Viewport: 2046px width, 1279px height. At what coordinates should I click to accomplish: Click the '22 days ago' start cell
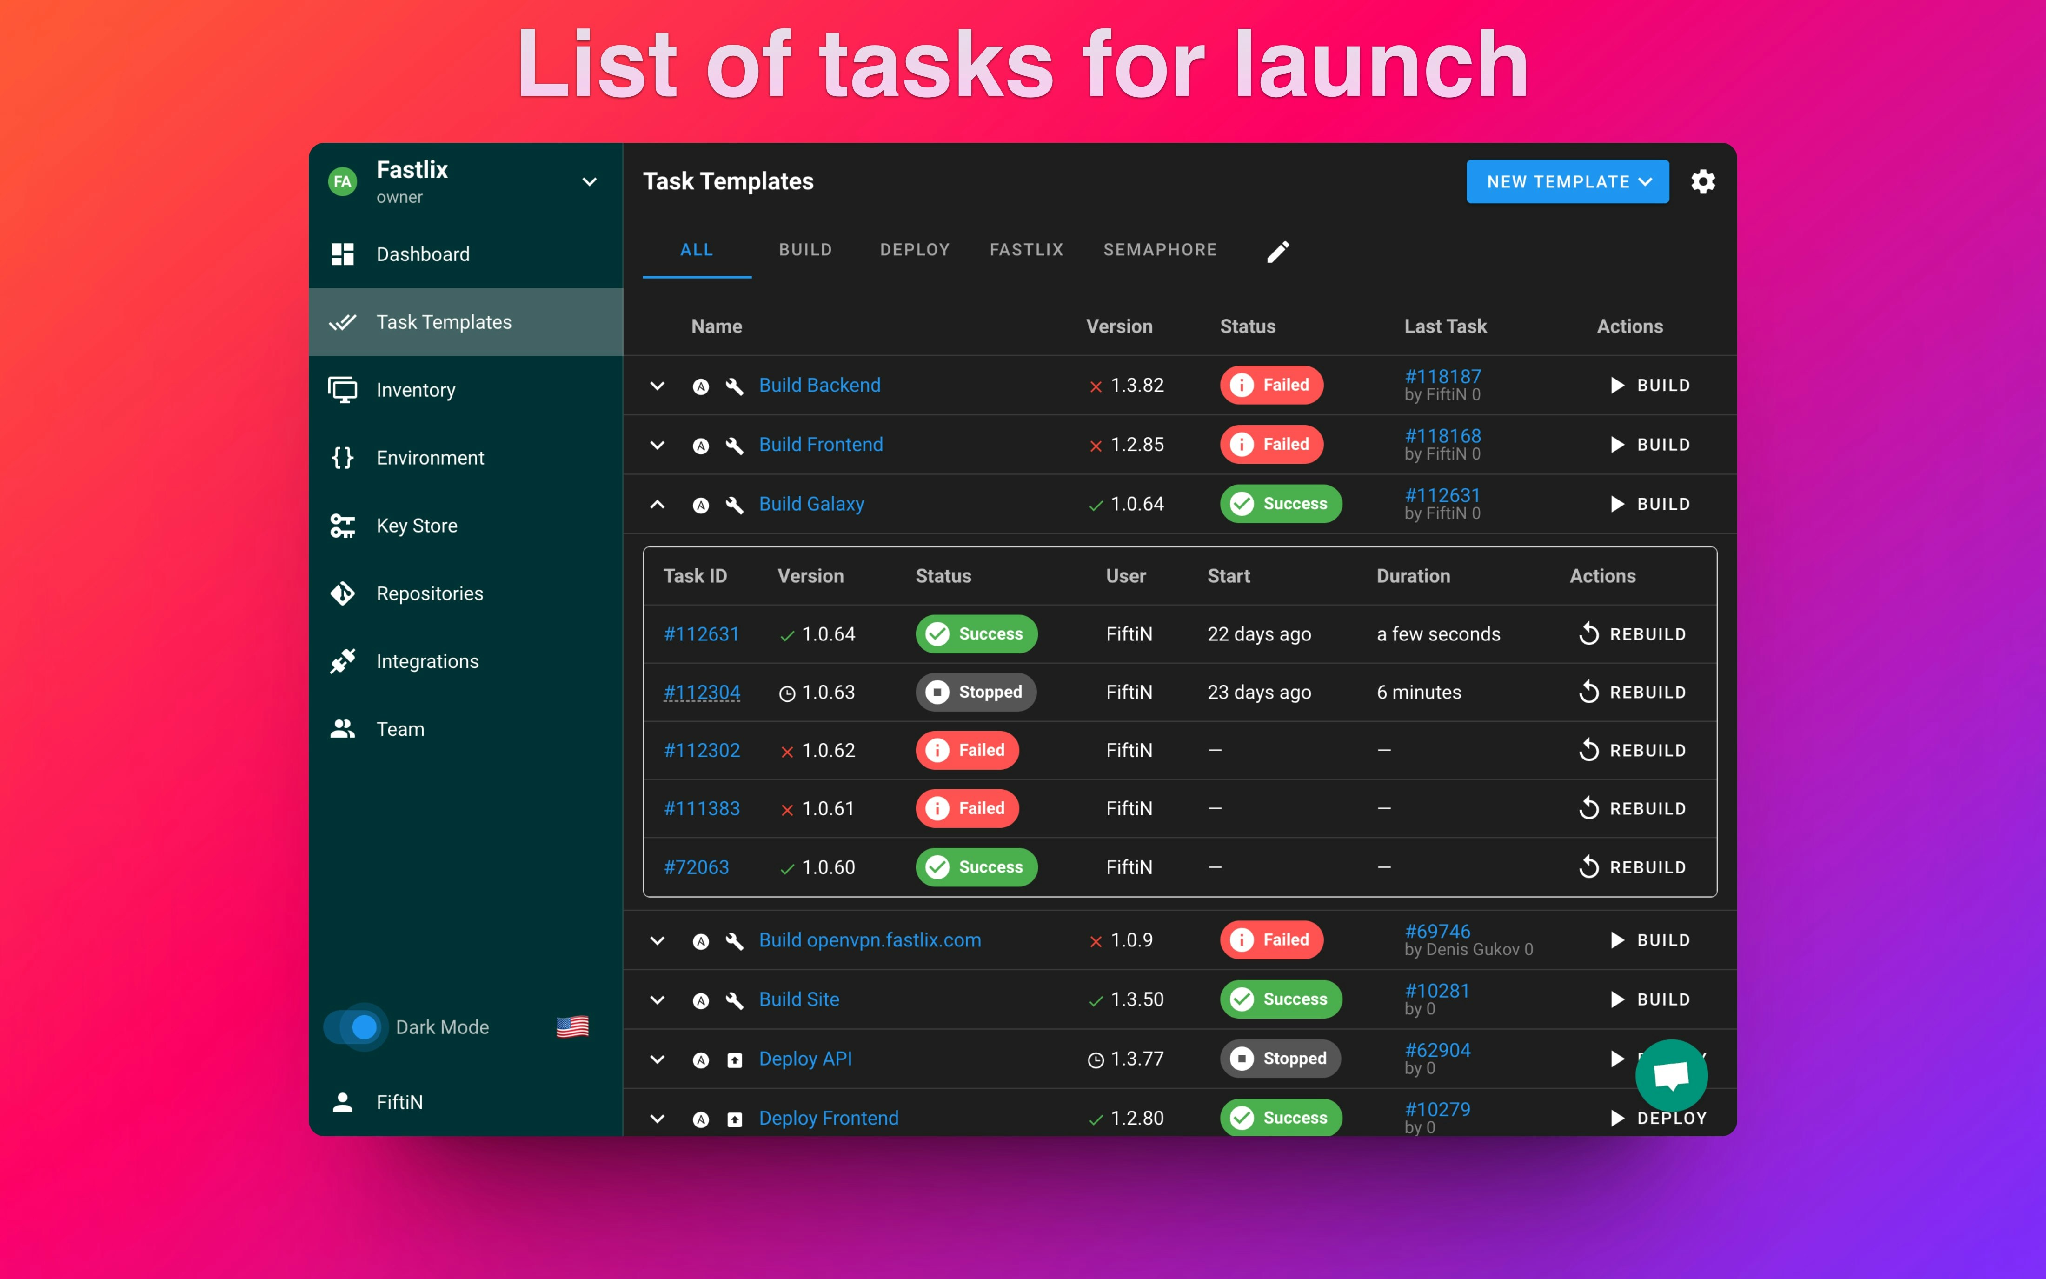click(x=1259, y=633)
